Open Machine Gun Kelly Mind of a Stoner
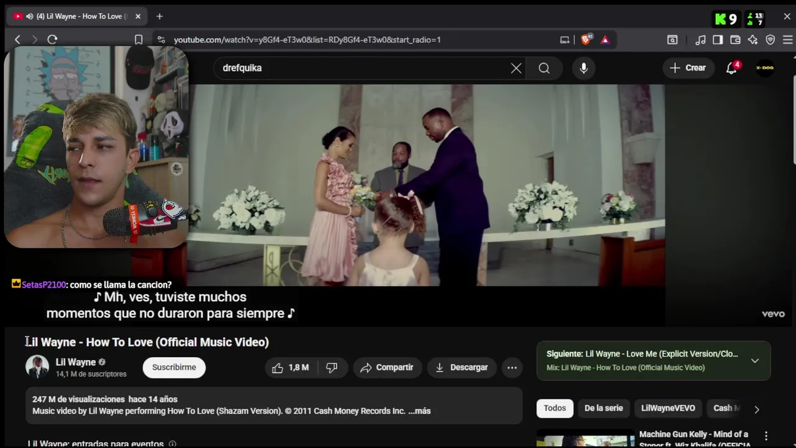This screenshot has width=796, height=448. pyautogui.click(x=693, y=439)
